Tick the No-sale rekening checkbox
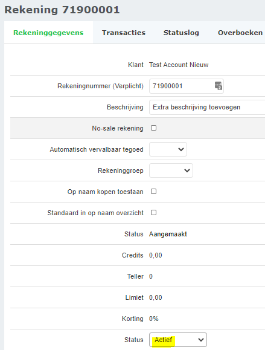Viewport: 265px width, 350px height. tap(153, 128)
